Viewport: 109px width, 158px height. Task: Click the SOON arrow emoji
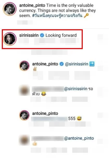[92, 64]
